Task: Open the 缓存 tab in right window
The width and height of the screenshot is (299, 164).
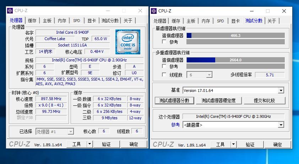Action: click(x=176, y=21)
